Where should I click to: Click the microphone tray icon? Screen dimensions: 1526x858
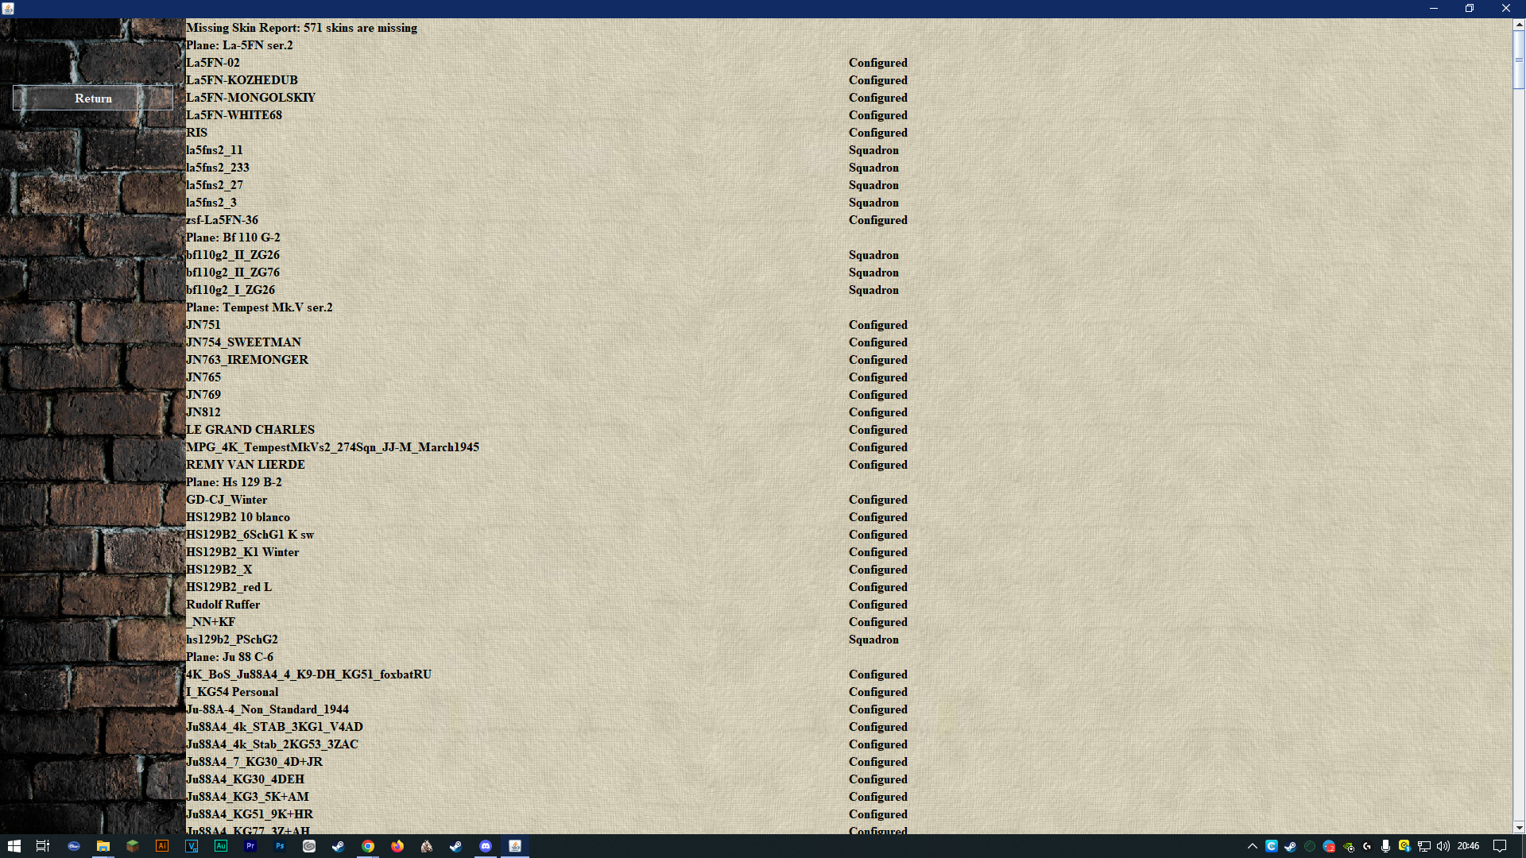pyautogui.click(x=1385, y=846)
